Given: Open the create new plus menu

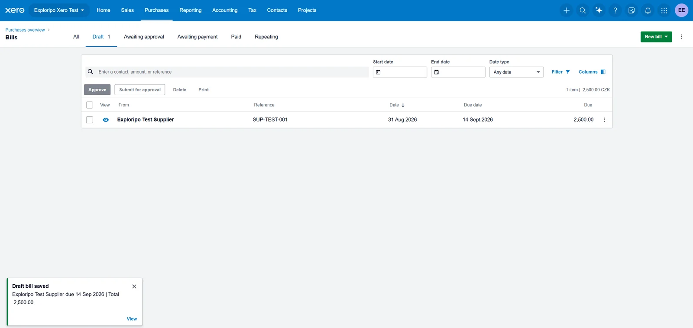Looking at the screenshot, I should click(567, 10).
